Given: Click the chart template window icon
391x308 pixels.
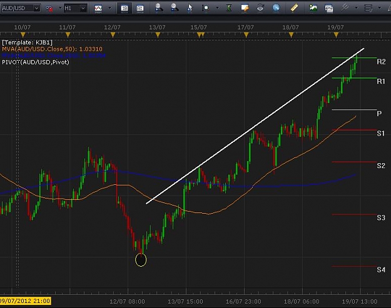Looking at the screenshot, I should pos(329,8).
